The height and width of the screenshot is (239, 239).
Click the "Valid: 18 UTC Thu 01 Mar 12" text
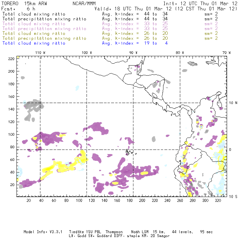(133, 9)
